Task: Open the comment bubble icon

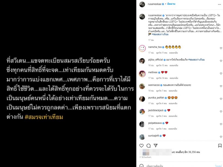Action: pos(148,146)
